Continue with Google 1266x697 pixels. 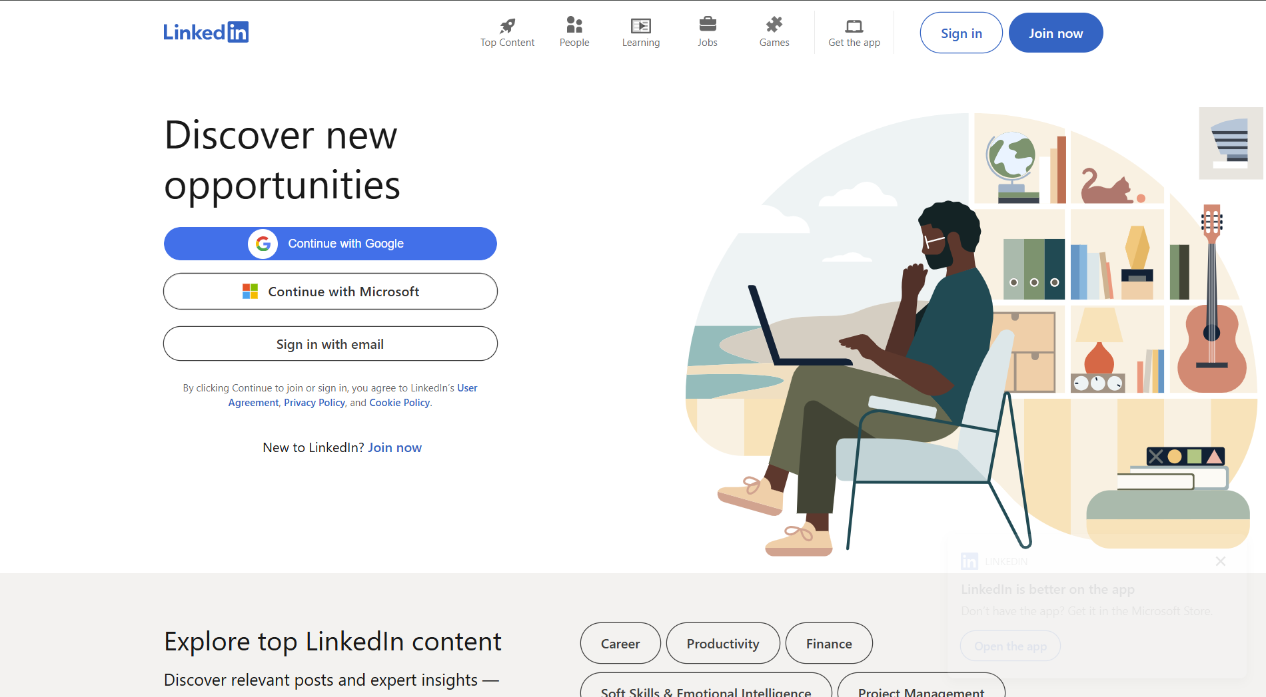point(330,244)
